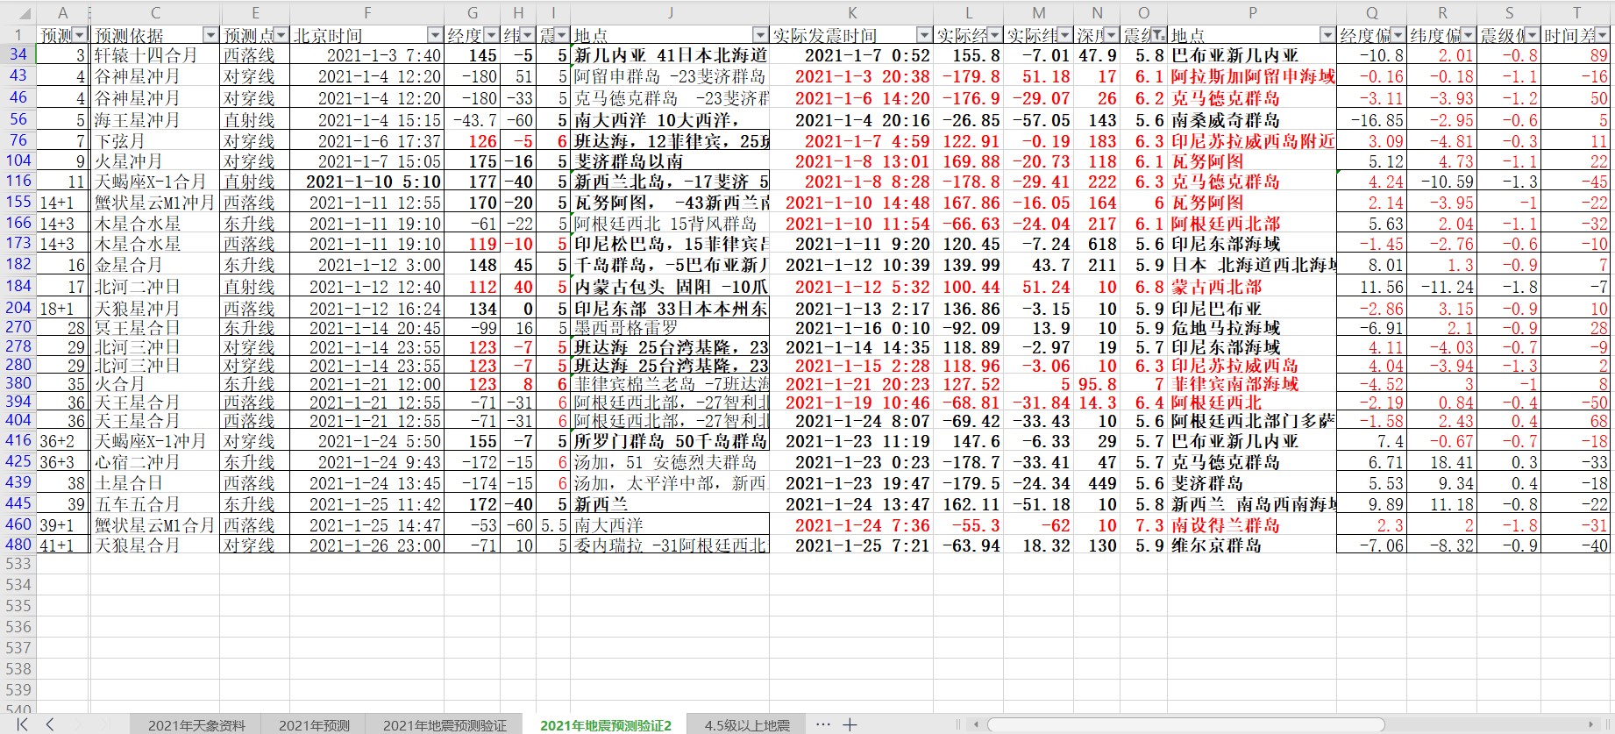
Task: Open the filter dropdown for 预测依据
Action: coord(210,35)
